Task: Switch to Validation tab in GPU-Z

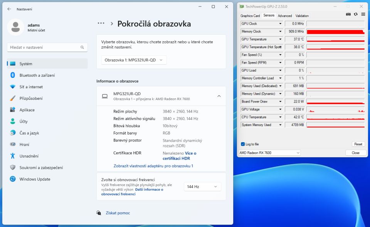Action: click(302, 16)
